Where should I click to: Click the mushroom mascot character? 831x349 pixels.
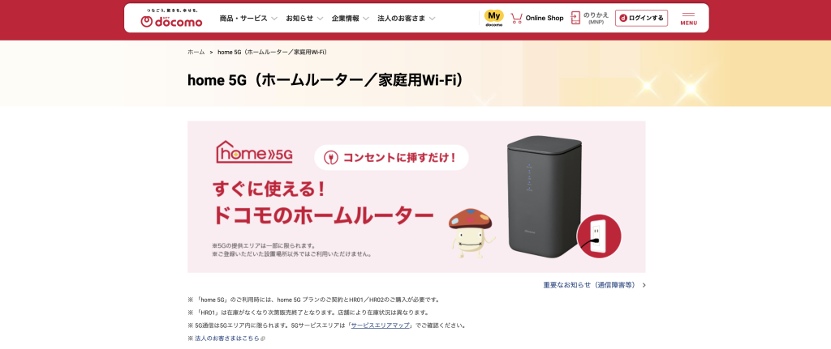(471, 232)
